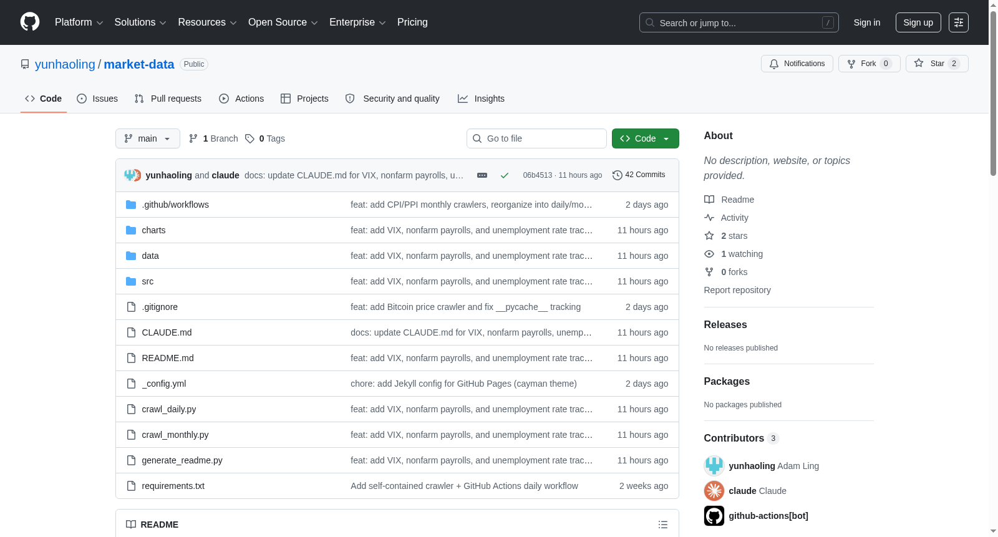Expand the Resources menu

click(207, 22)
